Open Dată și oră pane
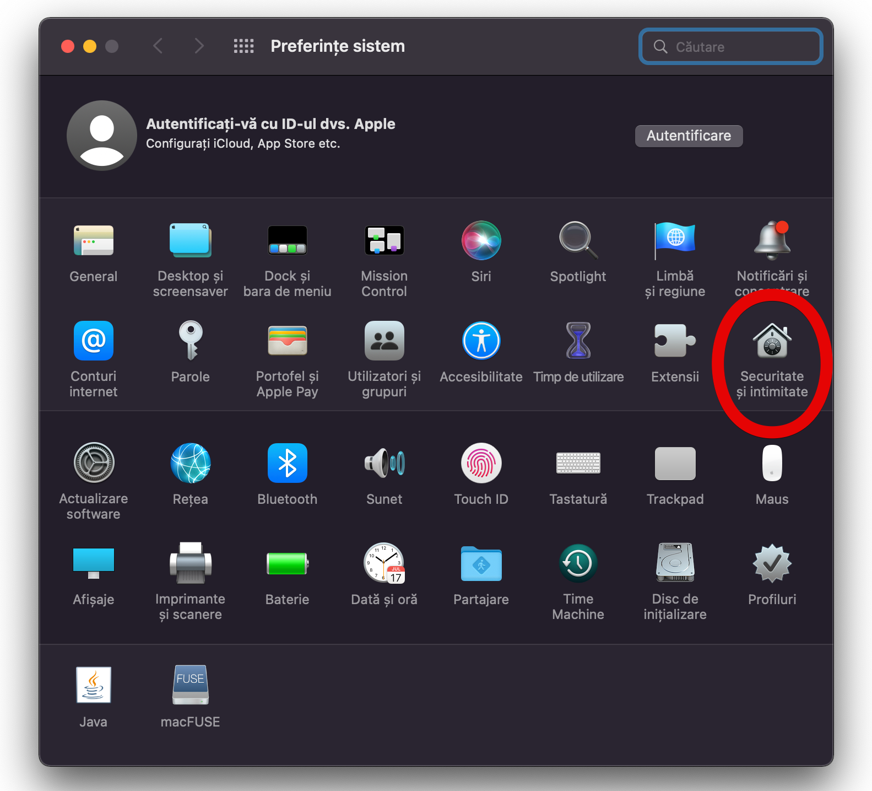This screenshot has width=872, height=791. [384, 563]
